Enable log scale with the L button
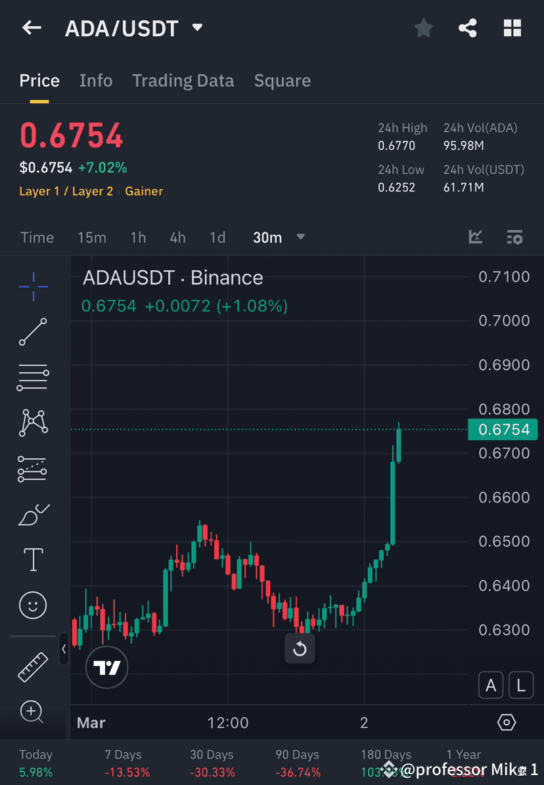The image size is (544, 785). [x=521, y=685]
